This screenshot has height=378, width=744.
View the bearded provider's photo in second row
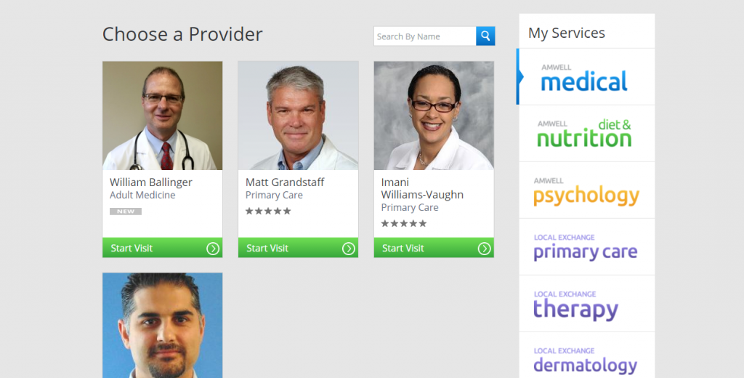coord(162,325)
